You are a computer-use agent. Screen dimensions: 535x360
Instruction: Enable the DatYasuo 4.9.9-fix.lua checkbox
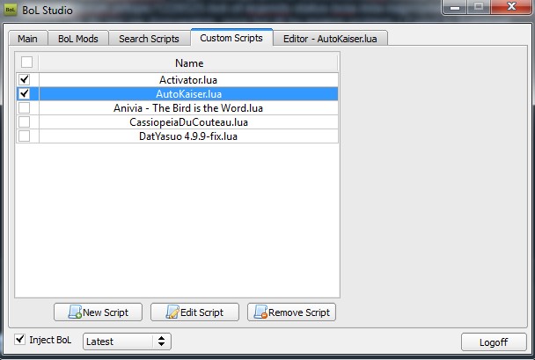25,136
